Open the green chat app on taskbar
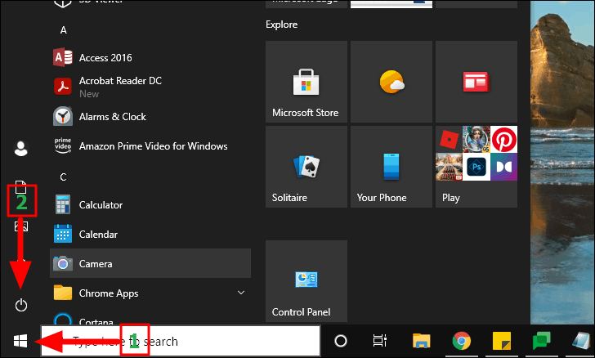 [542, 341]
